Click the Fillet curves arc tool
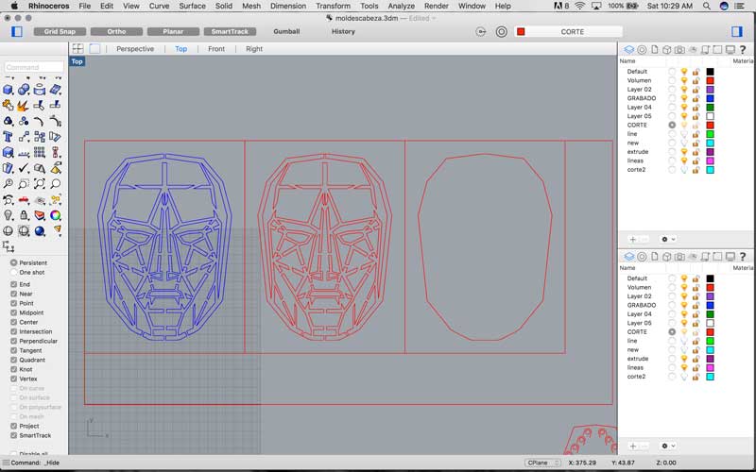This screenshot has height=472, width=756. point(40,122)
